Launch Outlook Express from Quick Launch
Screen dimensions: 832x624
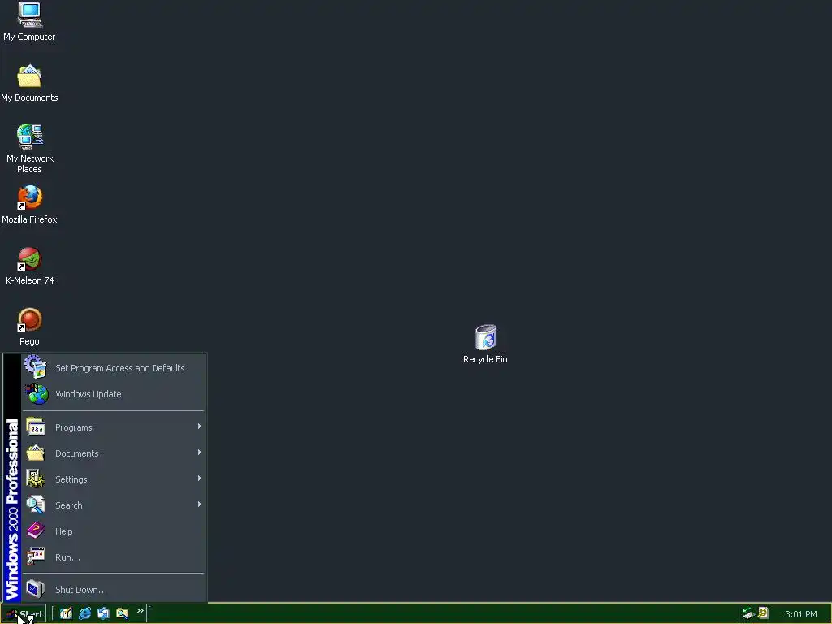pos(103,613)
